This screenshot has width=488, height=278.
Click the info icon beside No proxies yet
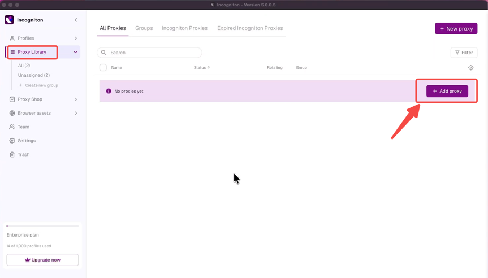click(x=109, y=91)
